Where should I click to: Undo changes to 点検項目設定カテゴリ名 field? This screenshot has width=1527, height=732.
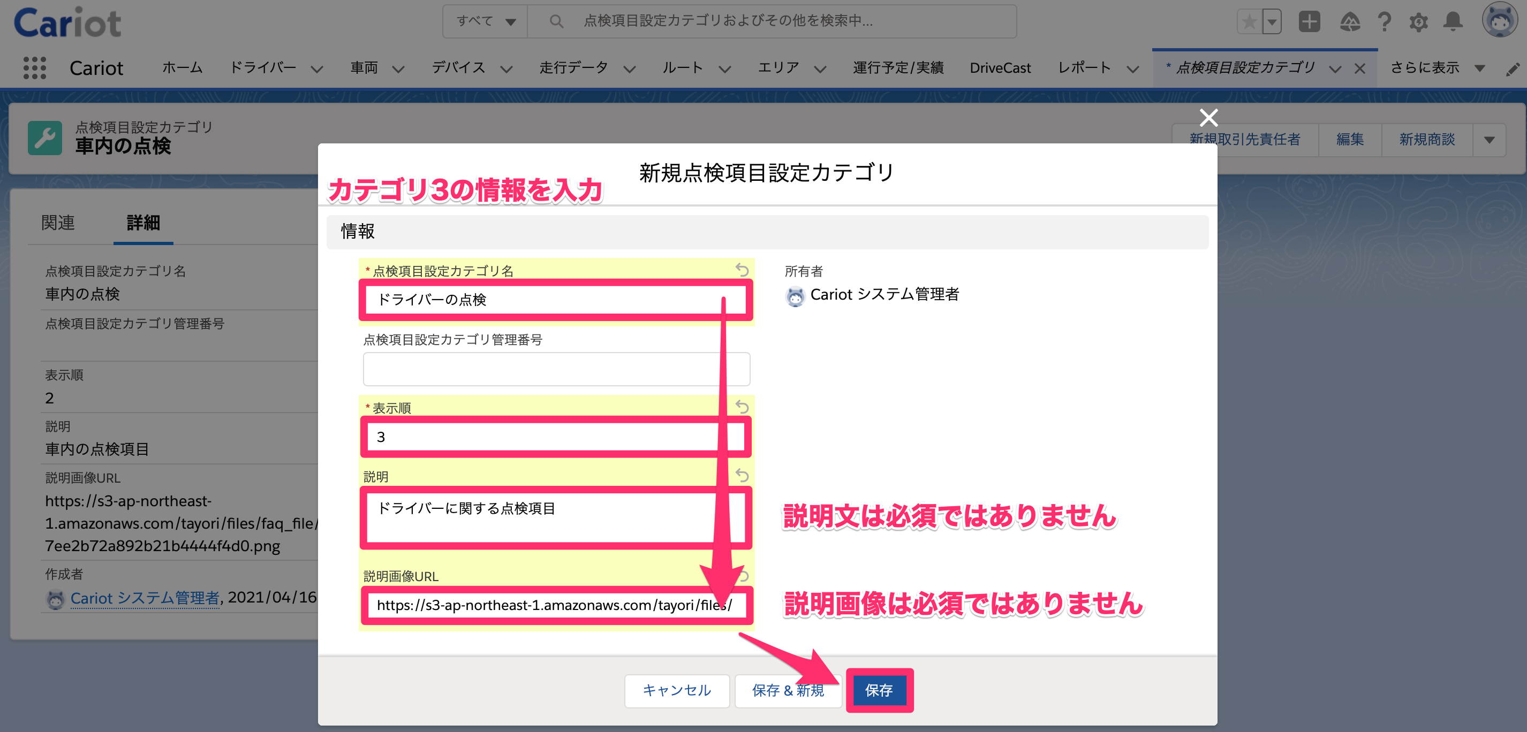(742, 270)
